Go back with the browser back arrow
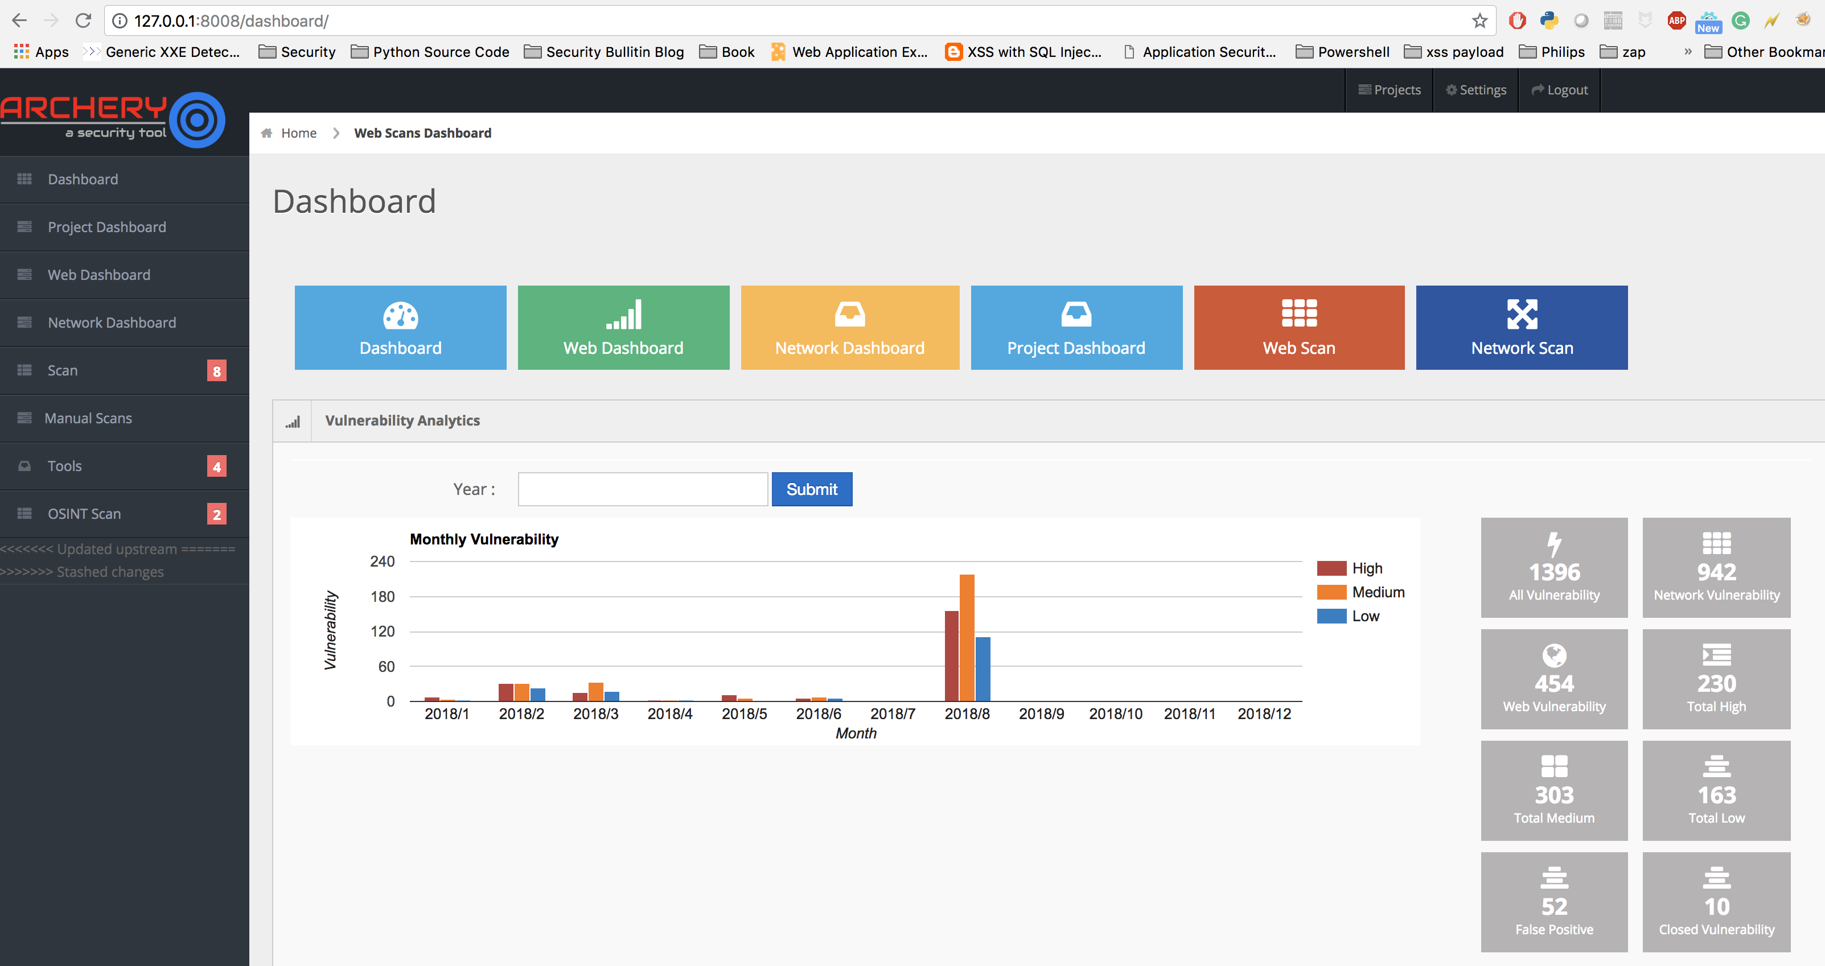The height and width of the screenshot is (966, 1825). pos(19,20)
